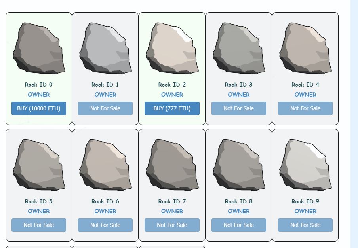Select the Rock ID 1 rock picture
The image size is (358, 248).
tap(105, 48)
